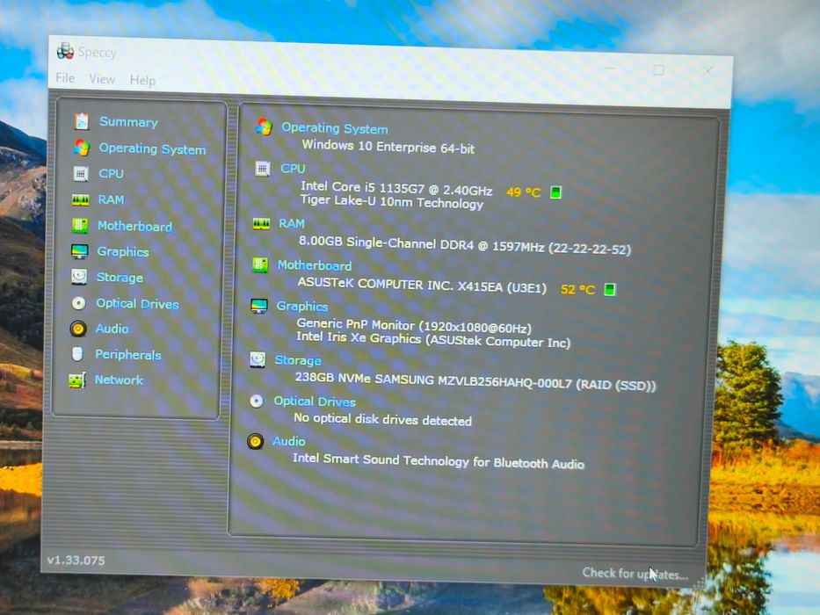The image size is (820, 615).
Task: Click the Summary clipboard icon in sidebar
Action: click(x=82, y=121)
